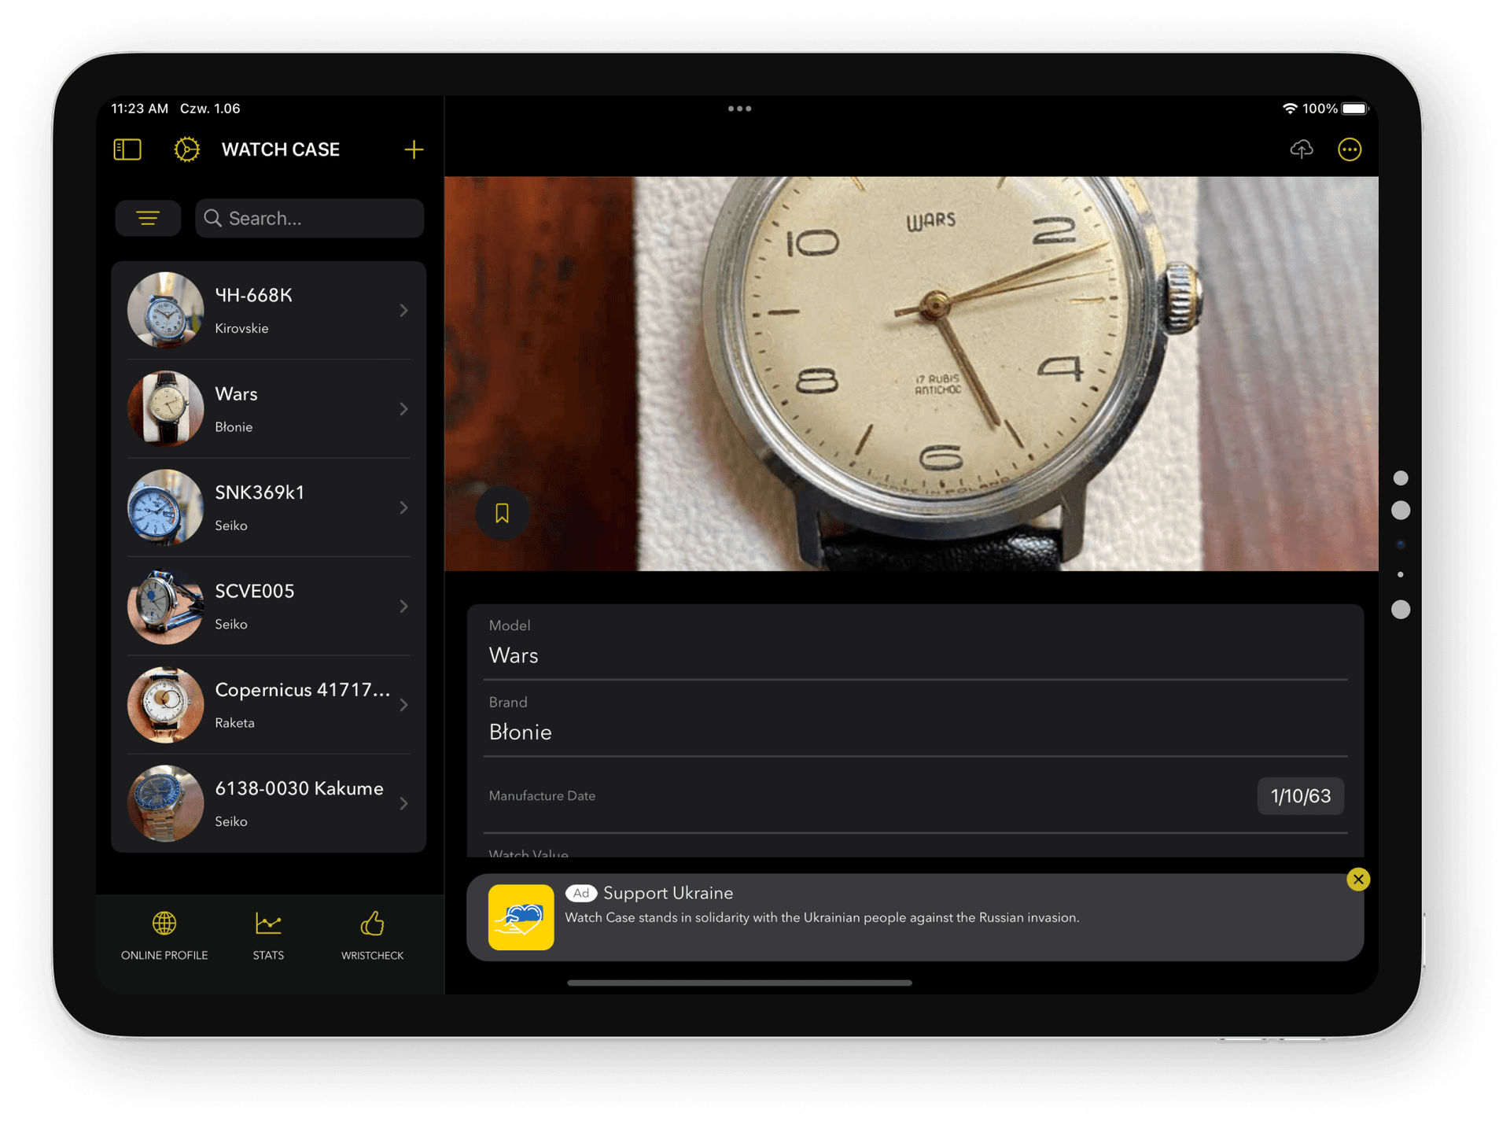Toggle the bookmark on watch photo
This screenshot has width=1510, height=1125.
[x=502, y=514]
